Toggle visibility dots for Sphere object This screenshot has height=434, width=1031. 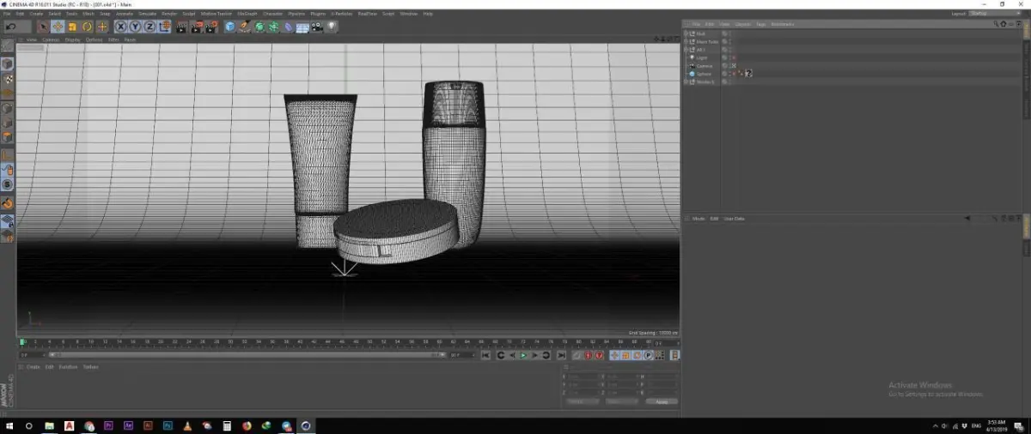tap(729, 74)
